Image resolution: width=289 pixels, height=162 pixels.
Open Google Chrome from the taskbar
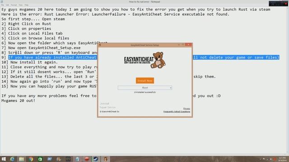point(31,159)
